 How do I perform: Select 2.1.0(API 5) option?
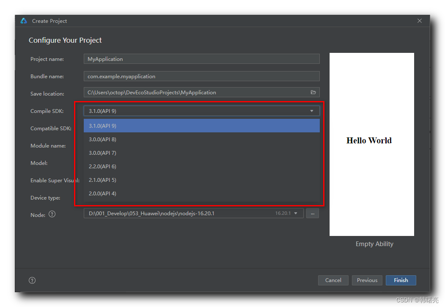pos(201,180)
